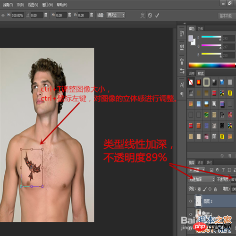The width and height of the screenshot is (236, 236).
Task: Open the 视图(V) menu
Action: tap(33, 5)
